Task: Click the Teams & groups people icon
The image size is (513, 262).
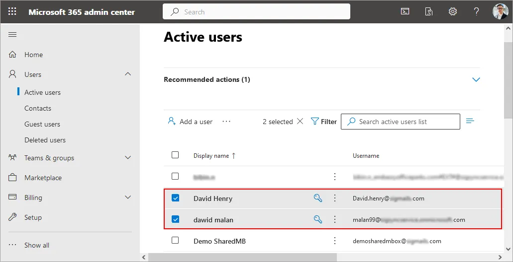Action: (12, 158)
